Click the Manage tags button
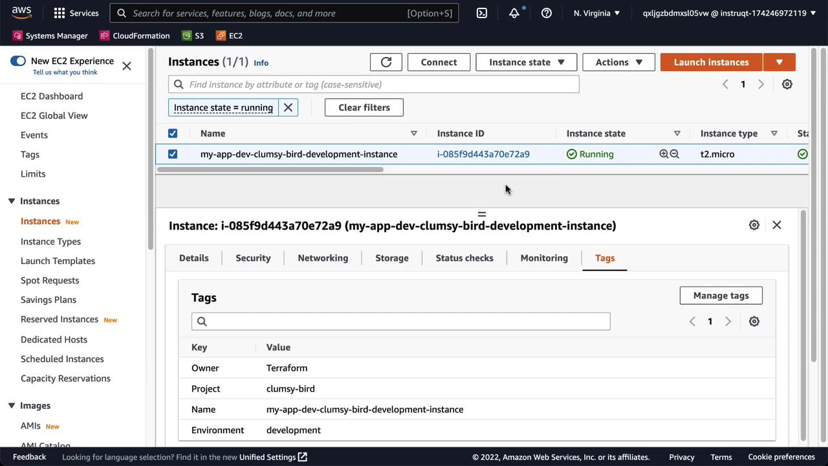The image size is (828, 466). pyautogui.click(x=721, y=296)
